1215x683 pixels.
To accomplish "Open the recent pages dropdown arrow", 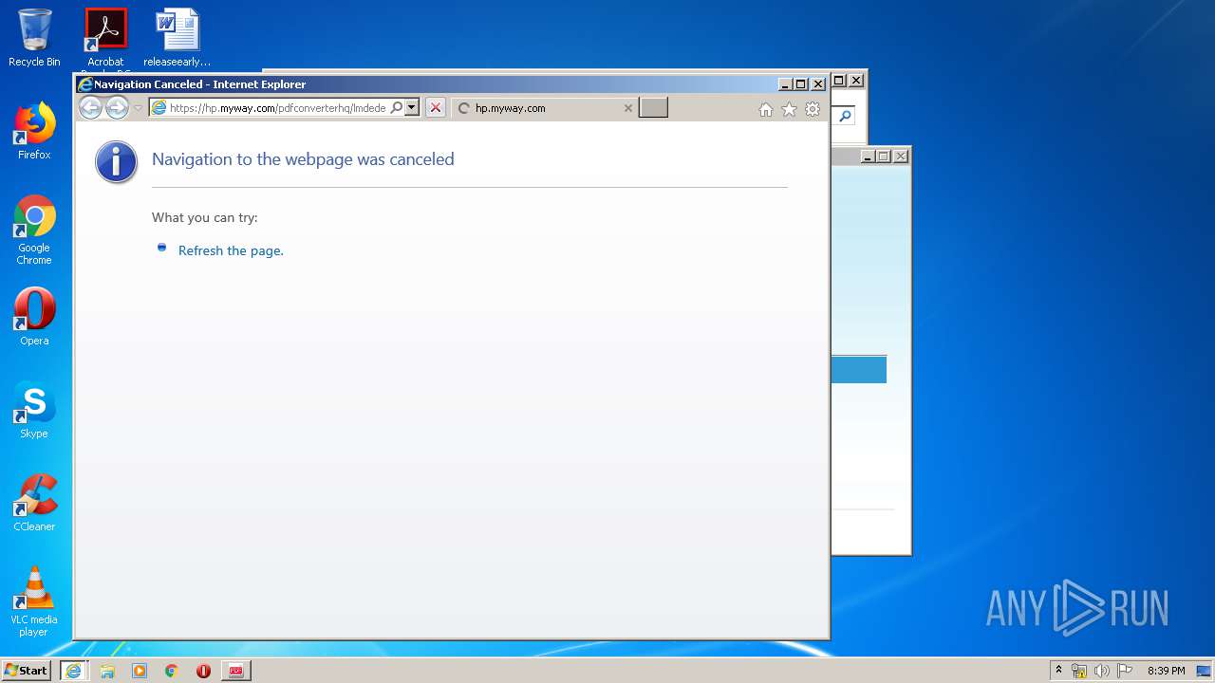I will click(x=138, y=108).
